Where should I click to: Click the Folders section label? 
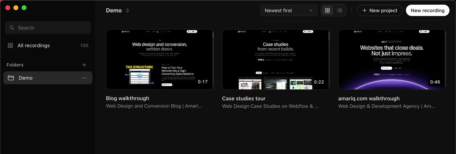tap(15, 65)
